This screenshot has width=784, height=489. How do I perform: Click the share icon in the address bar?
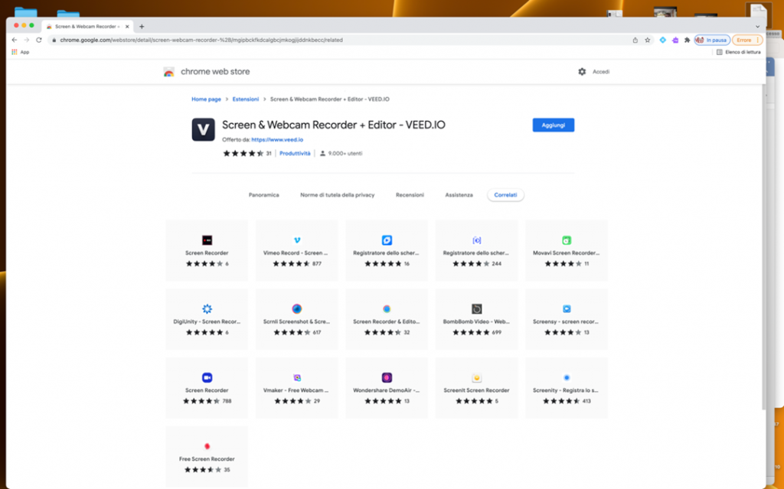click(x=635, y=40)
